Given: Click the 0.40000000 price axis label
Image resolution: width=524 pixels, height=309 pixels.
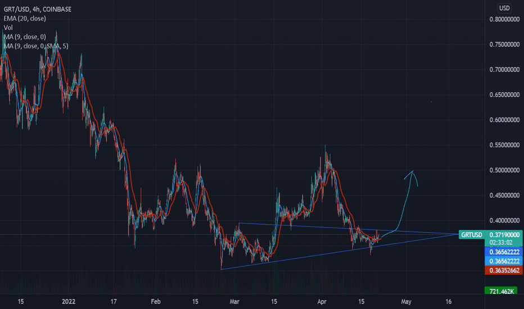Looking at the screenshot, I should point(504,220).
